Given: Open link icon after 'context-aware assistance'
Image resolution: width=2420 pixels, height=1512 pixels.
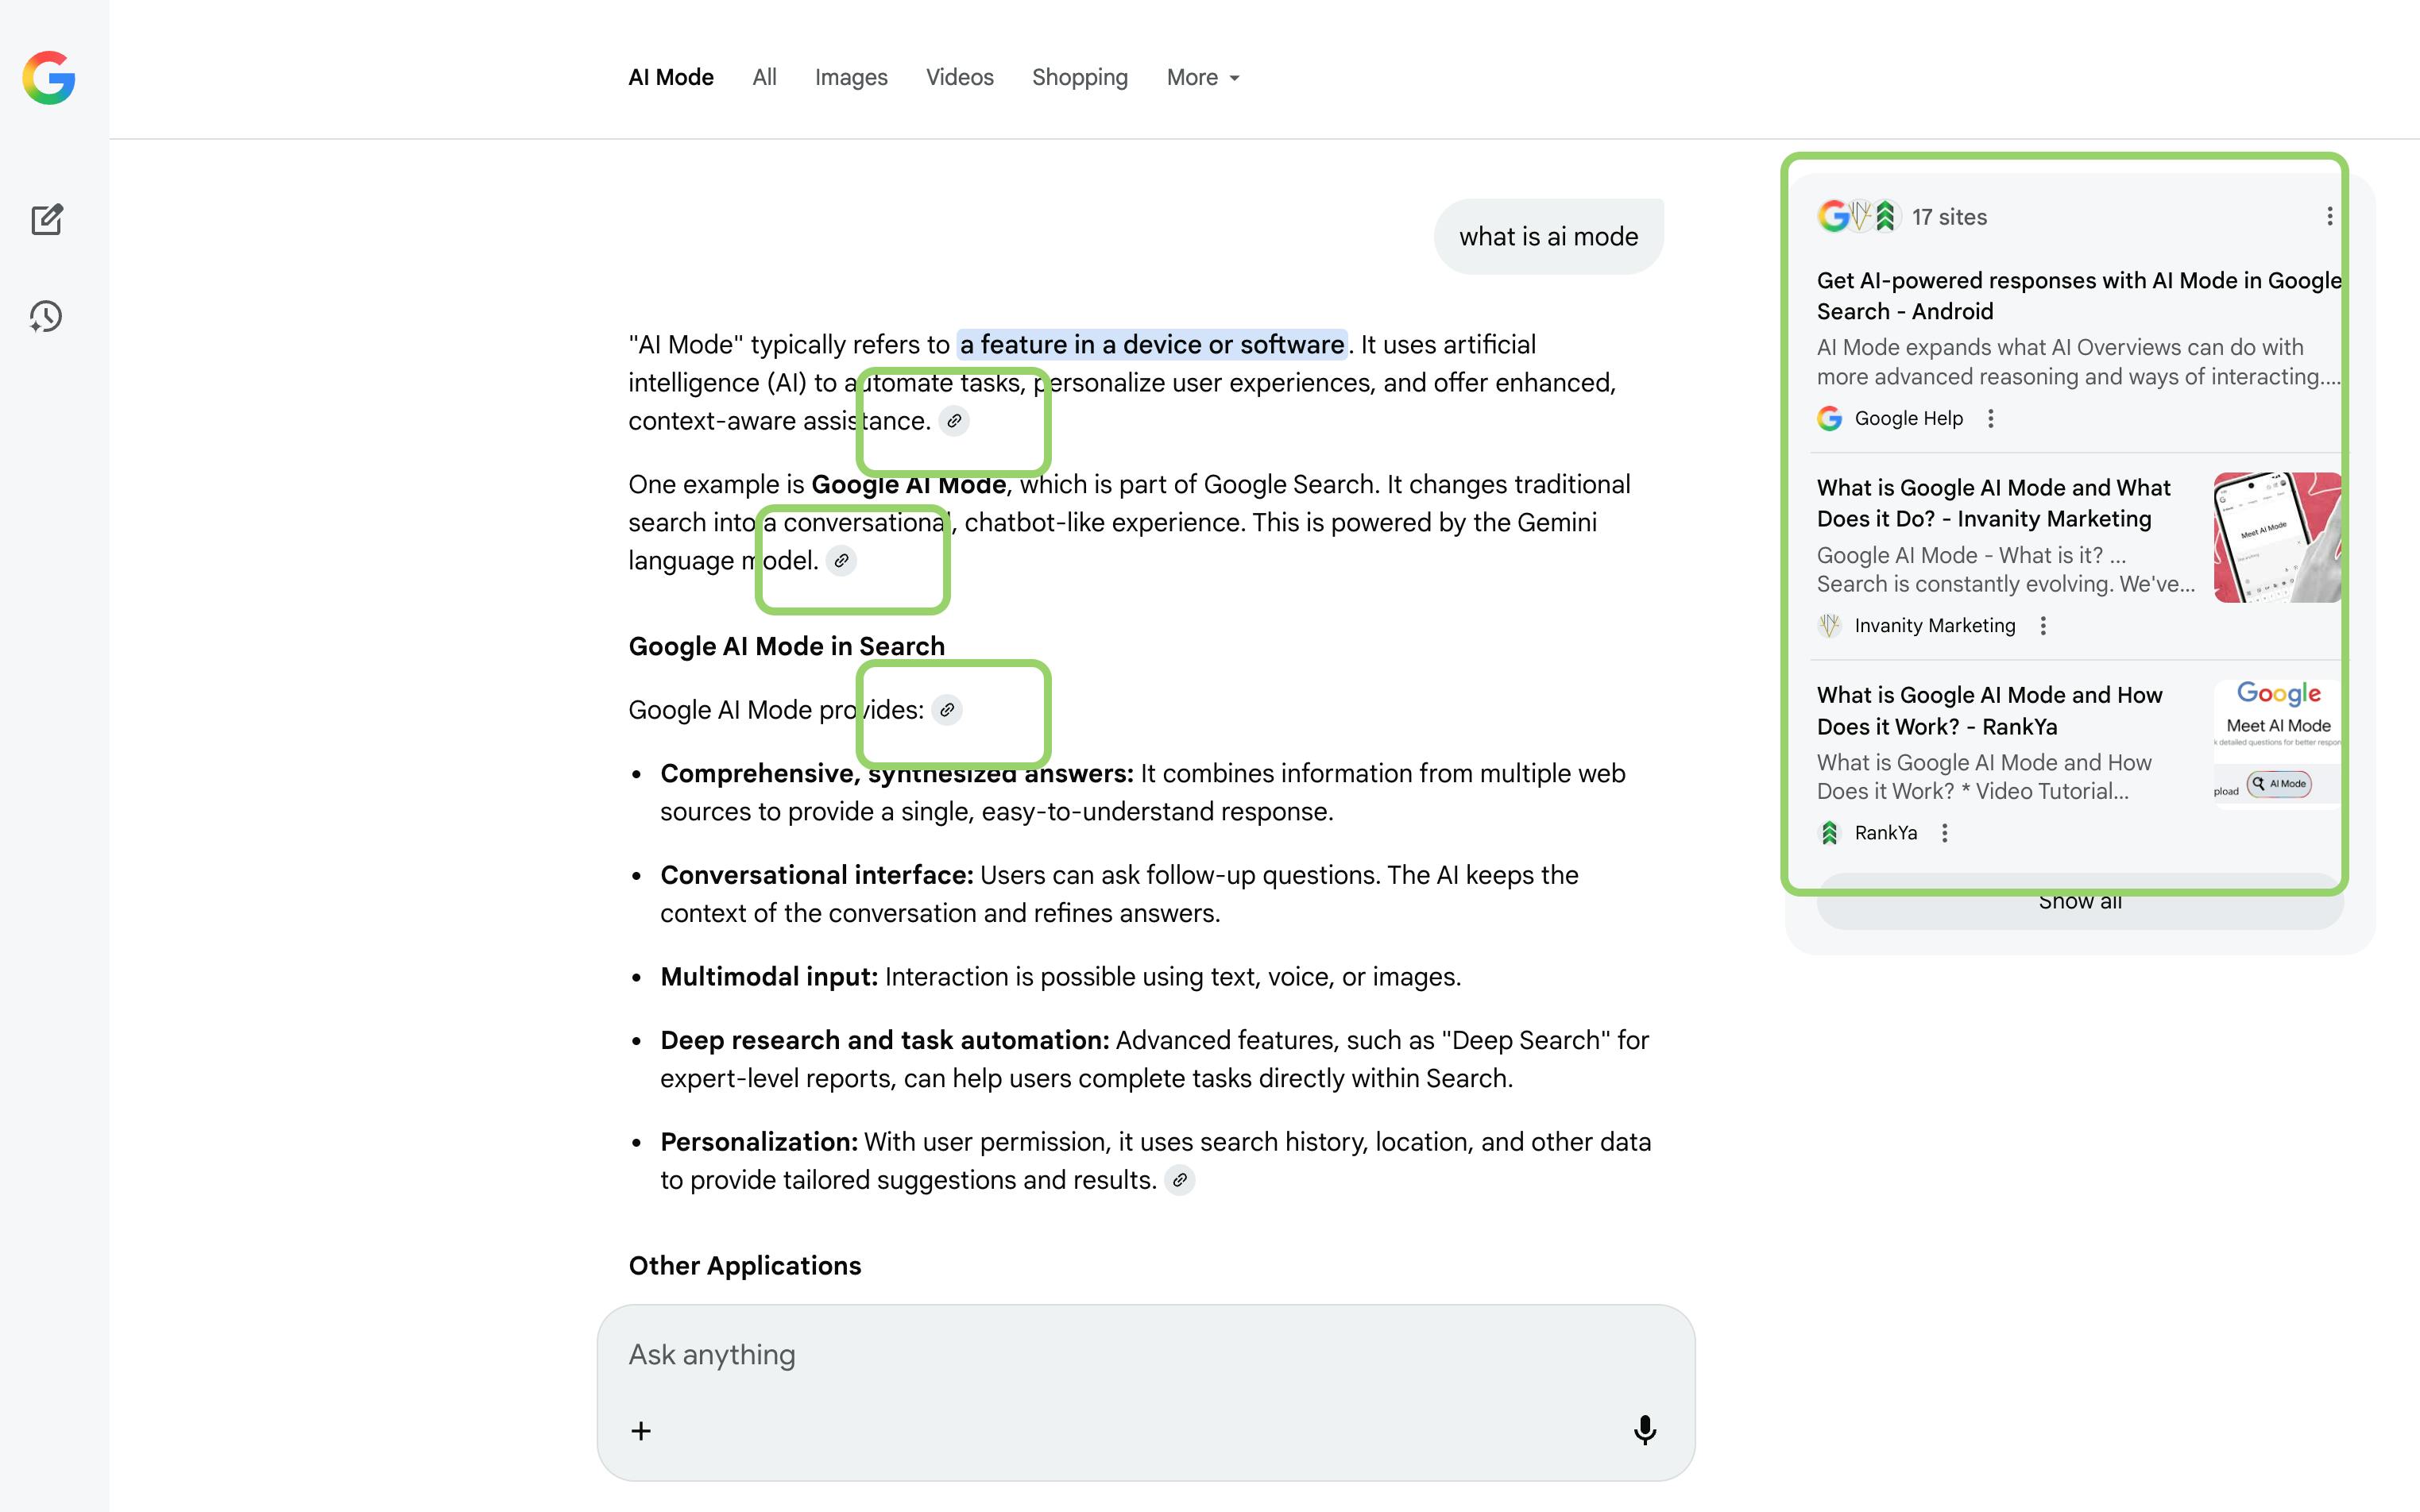Looking at the screenshot, I should [954, 421].
